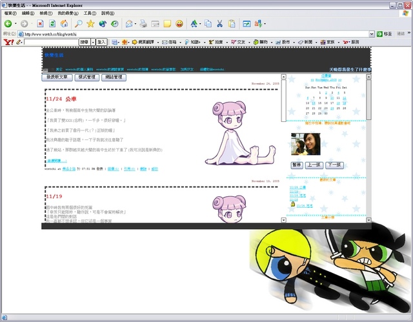Open calendar date 24 link
The image size is (413, 322).
332,108
